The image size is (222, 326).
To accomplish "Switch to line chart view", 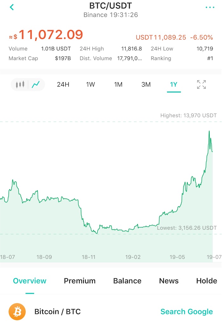I will pyautogui.click(x=36, y=84).
